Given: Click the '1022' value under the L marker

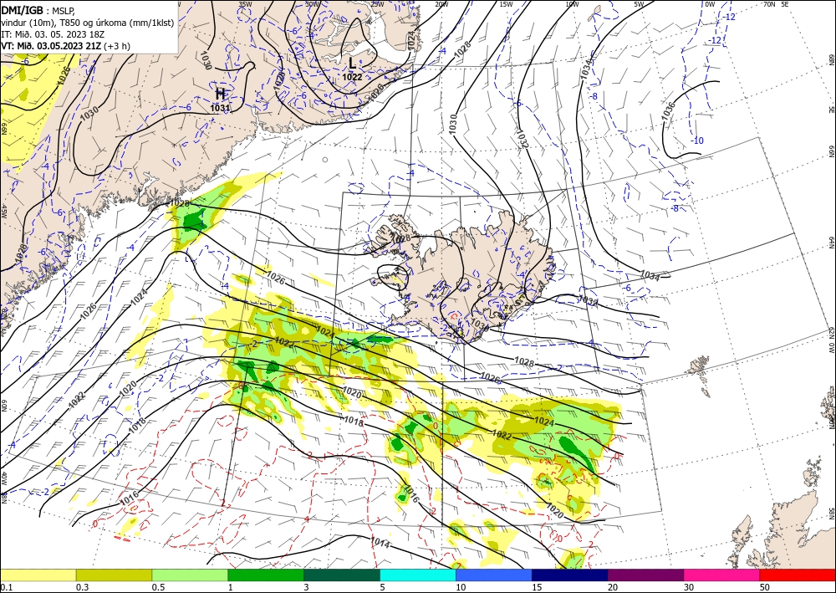Looking at the screenshot, I should pyautogui.click(x=352, y=77).
